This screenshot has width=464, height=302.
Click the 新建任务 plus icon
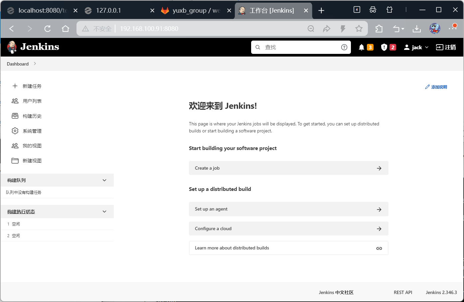point(15,86)
